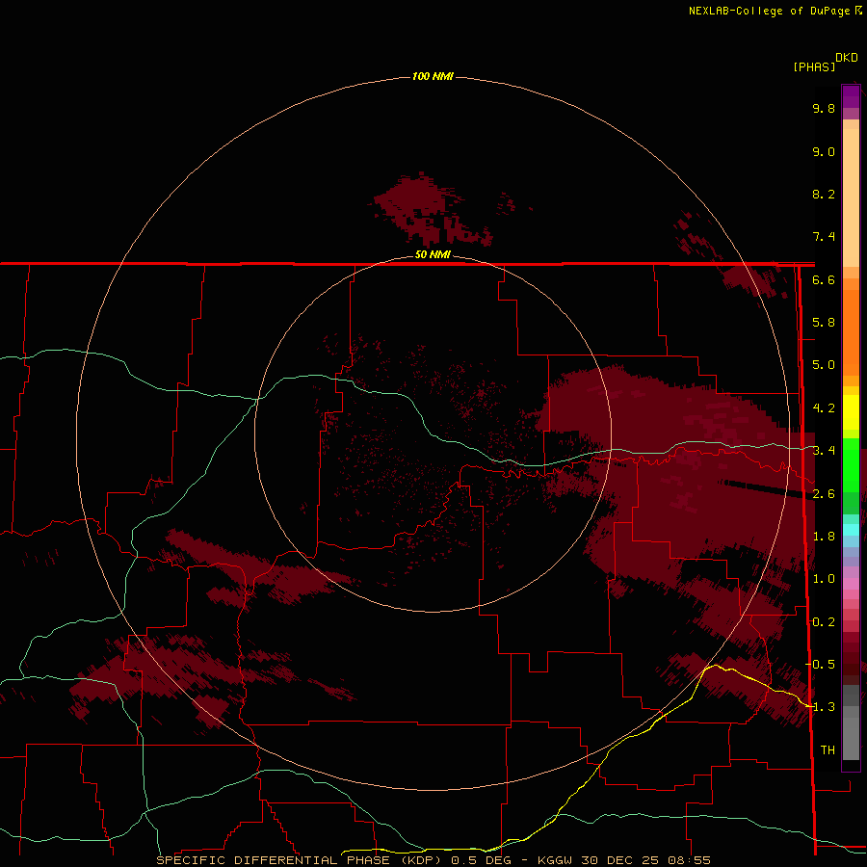Viewport: 867px width, 867px height.
Task: Click the 9.8 value on the color scale
Action: [824, 109]
